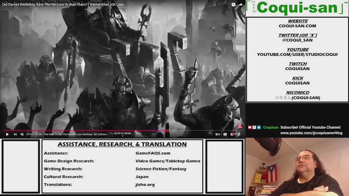The height and width of the screenshot is (196, 349).
Task: Open chapter 'The New Crons' list
Action: [76, 134]
